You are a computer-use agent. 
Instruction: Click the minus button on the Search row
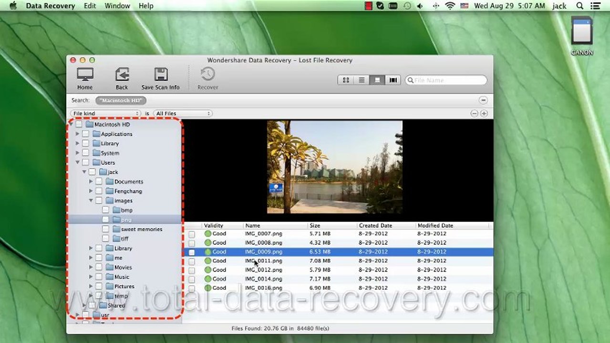[x=483, y=100]
